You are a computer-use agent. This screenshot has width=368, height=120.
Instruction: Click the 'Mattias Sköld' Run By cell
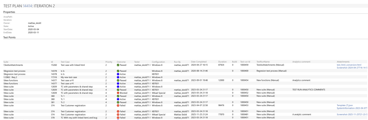tap(181, 115)
